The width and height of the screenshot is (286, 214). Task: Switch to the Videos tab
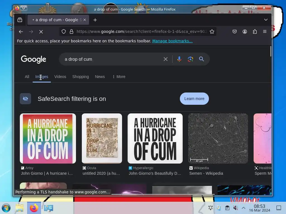[60, 77]
